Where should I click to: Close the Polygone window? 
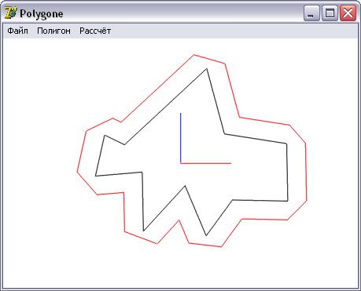(348, 13)
